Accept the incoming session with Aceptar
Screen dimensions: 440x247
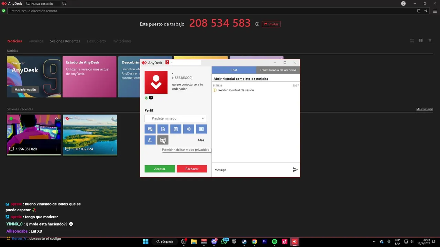pos(159,169)
